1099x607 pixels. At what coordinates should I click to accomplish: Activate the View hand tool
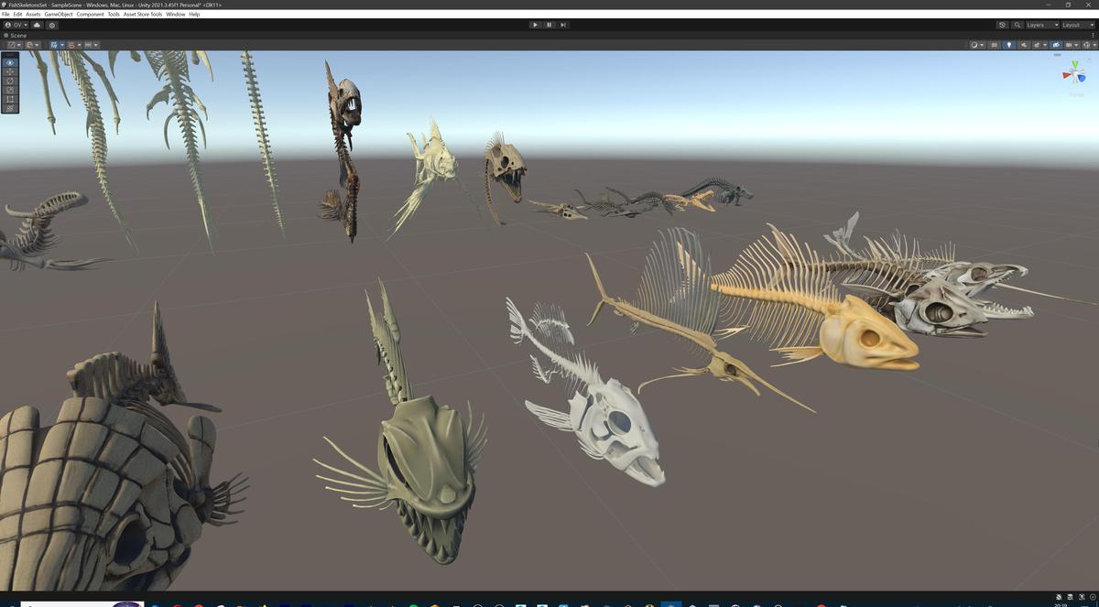[9, 62]
